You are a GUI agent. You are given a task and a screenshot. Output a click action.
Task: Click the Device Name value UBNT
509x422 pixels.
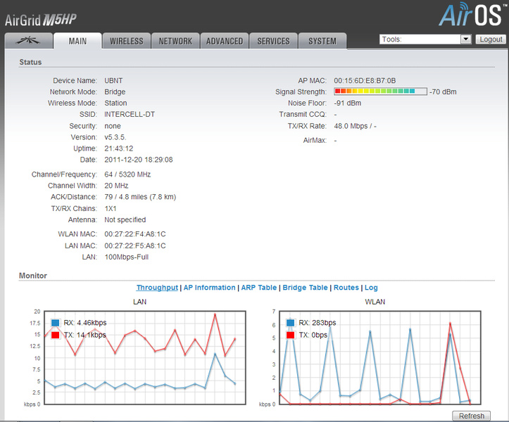(x=113, y=80)
